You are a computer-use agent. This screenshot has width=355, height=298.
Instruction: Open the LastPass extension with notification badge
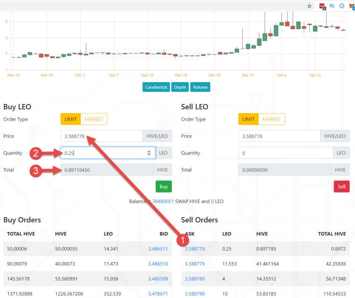322,6
